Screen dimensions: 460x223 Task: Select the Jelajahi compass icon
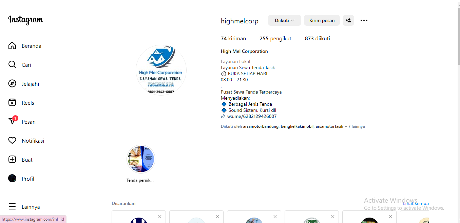pyautogui.click(x=12, y=84)
